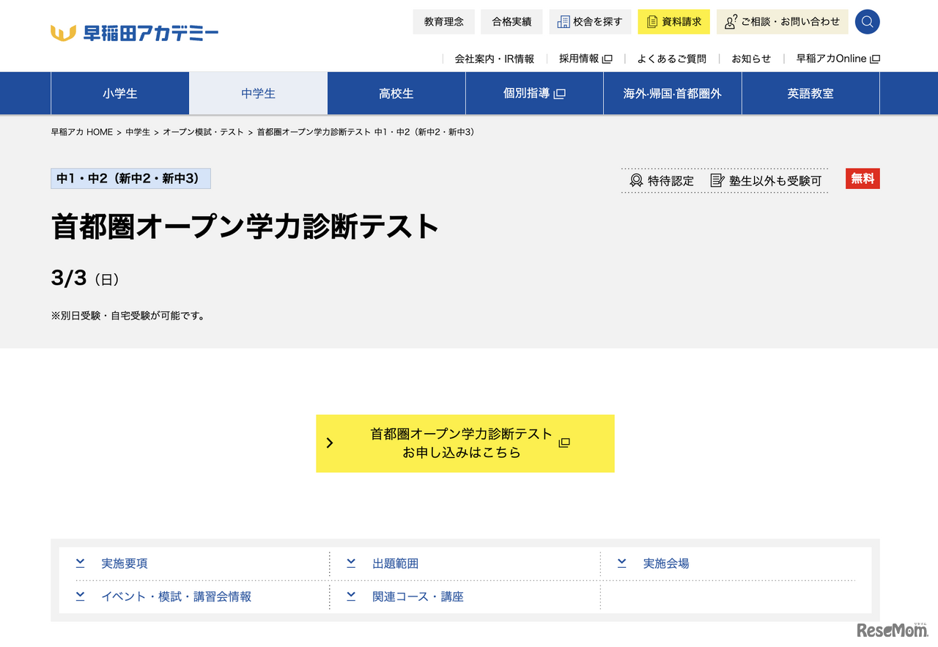Screen dimensions: 938x647
Task: Click the document icon on 資料請求
Action: 651,22
